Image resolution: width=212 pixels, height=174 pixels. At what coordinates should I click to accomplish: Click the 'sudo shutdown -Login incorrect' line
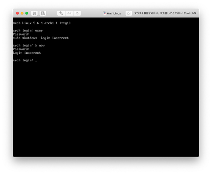[41, 38]
